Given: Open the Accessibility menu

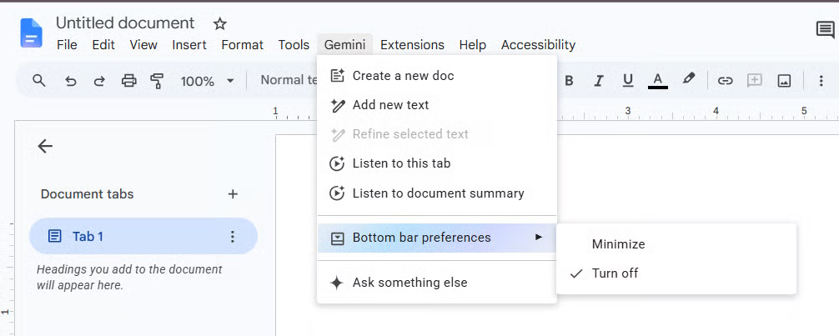Looking at the screenshot, I should (x=538, y=45).
